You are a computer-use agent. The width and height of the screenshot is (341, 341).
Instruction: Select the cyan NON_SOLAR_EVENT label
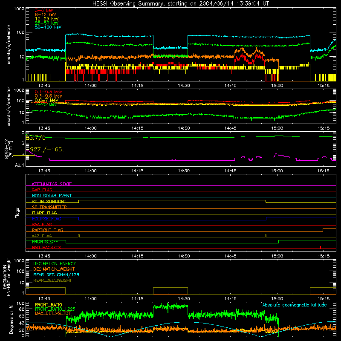(52, 196)
